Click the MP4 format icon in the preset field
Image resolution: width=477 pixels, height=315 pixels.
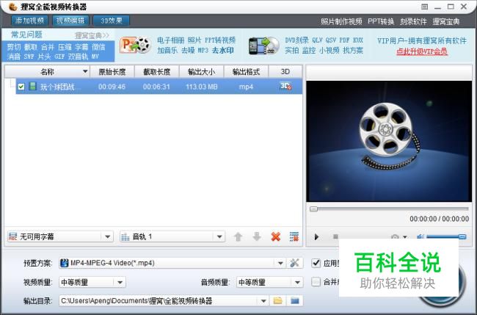coord(64,263)
